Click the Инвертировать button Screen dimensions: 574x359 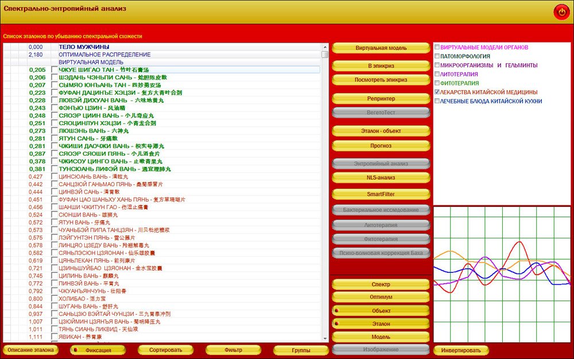click(461, 350)
